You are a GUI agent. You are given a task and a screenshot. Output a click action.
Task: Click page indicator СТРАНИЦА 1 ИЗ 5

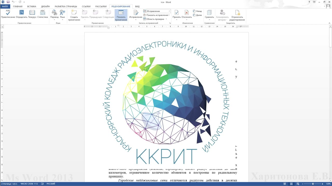pos(9,184)
